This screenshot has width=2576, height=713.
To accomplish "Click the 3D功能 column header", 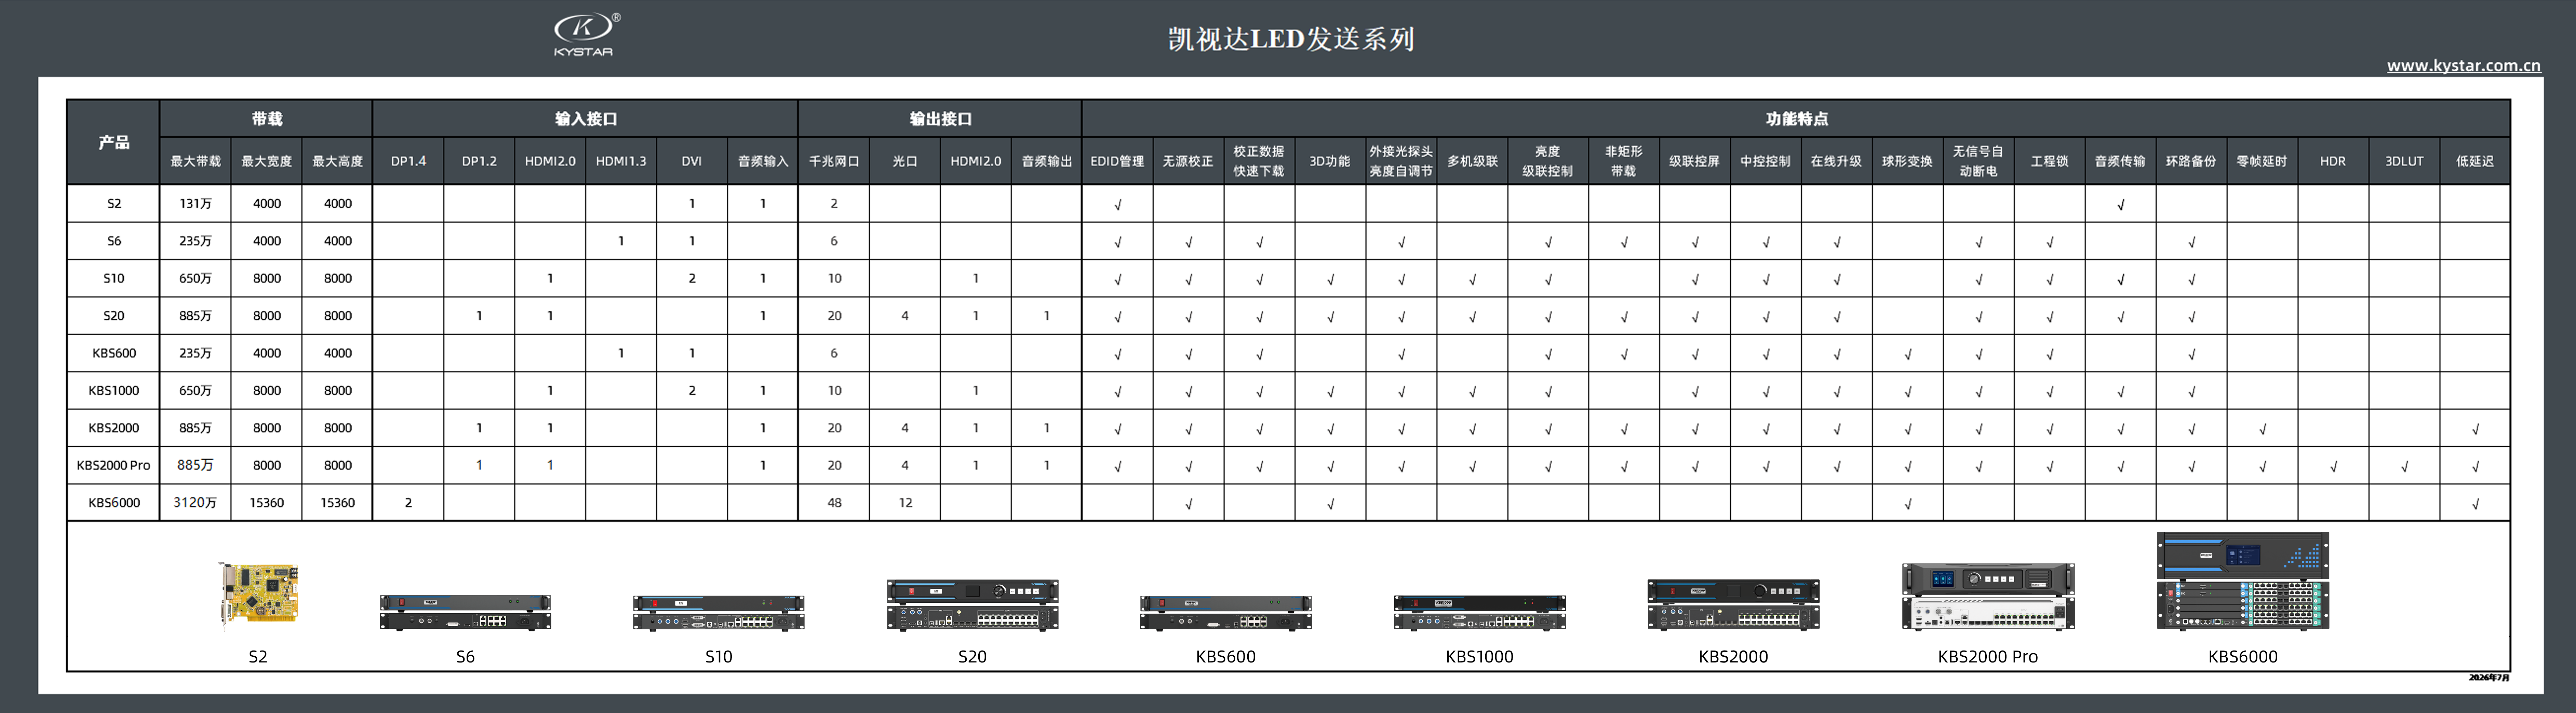I will [x=1330, y=161].
